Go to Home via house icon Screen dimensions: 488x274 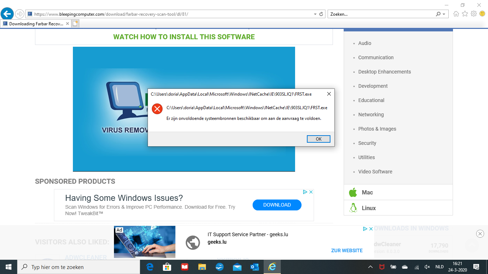pos(456,14)
